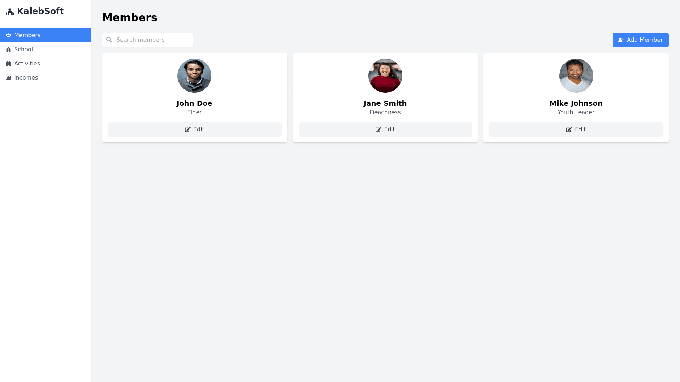Click the pencil icon on John Doe's card

[188, 130]
